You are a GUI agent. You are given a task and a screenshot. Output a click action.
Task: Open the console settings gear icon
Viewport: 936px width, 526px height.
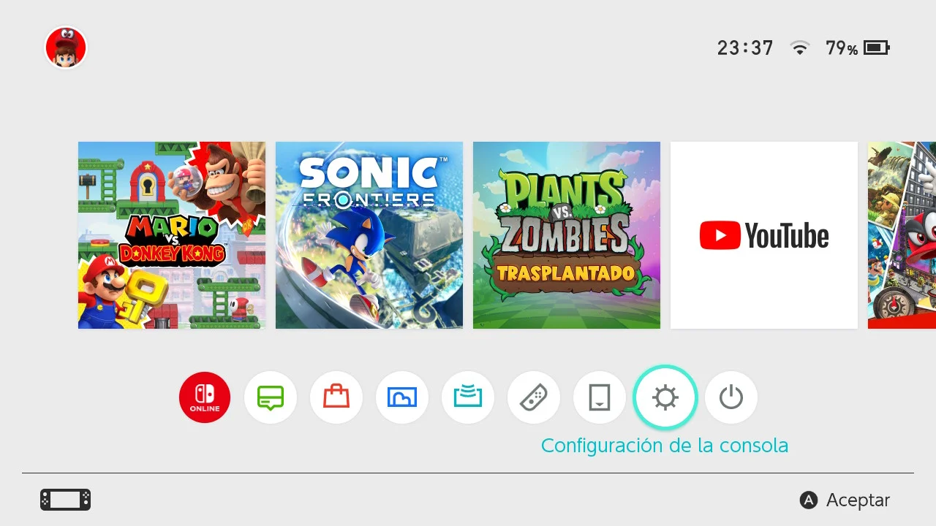coord(665,398)
